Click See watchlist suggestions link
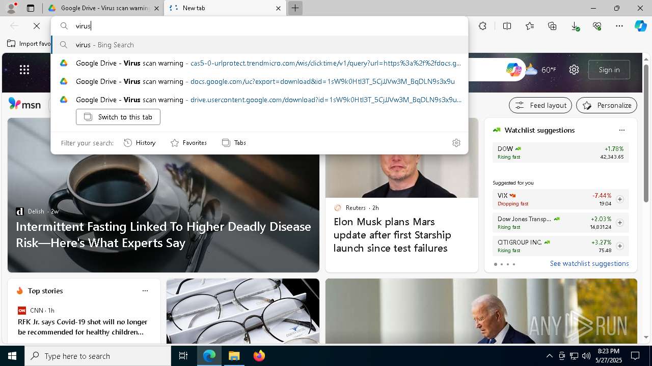 click(589, 263)
